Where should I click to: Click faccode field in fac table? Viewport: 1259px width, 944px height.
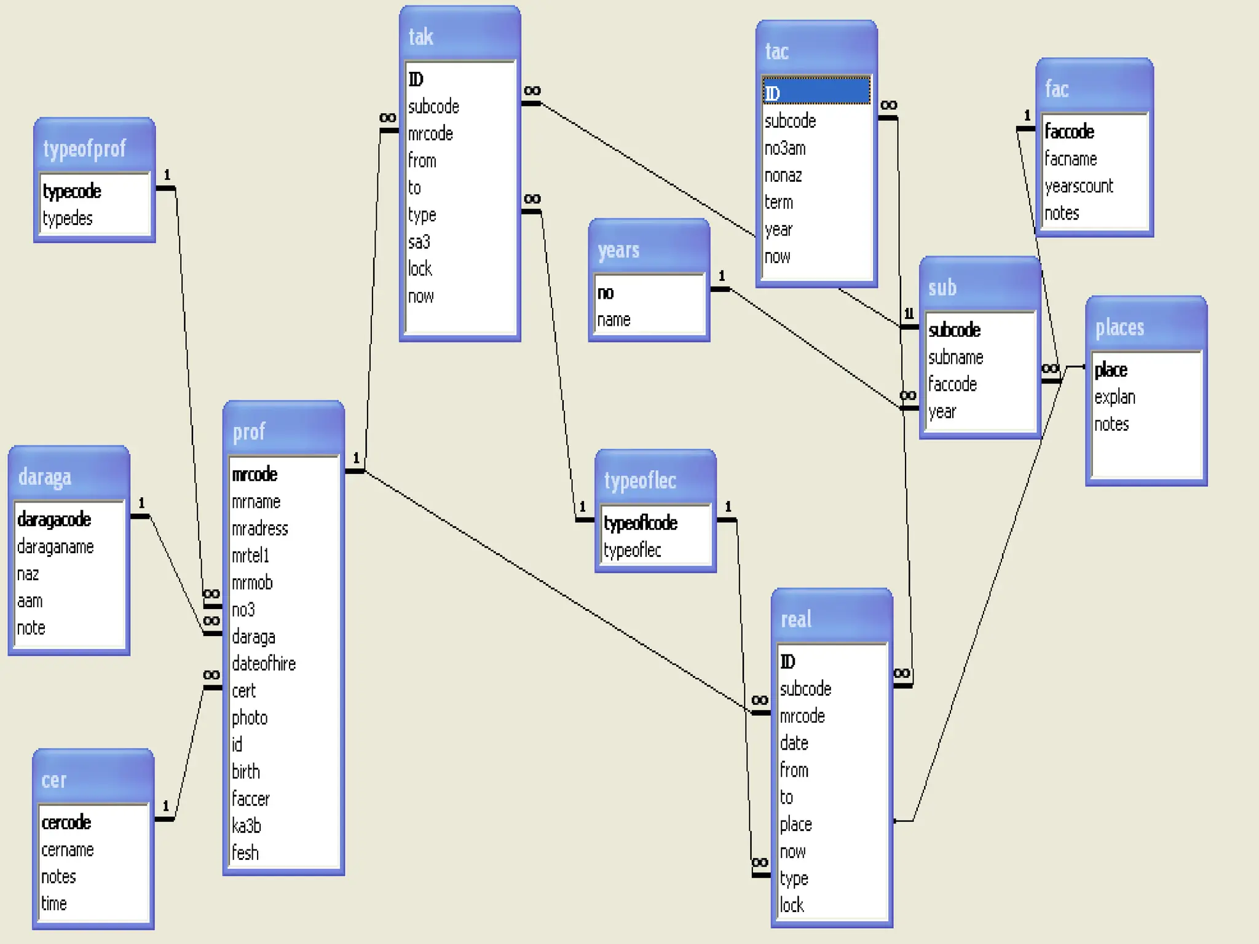1069,132
